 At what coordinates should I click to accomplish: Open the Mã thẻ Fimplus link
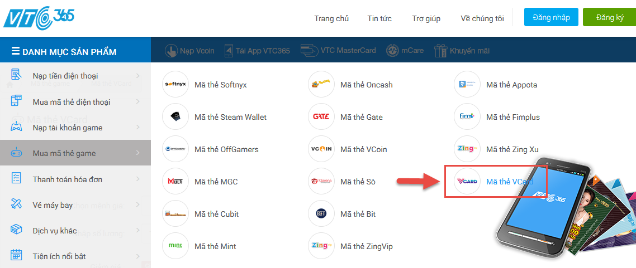click(x=512, y=117)
